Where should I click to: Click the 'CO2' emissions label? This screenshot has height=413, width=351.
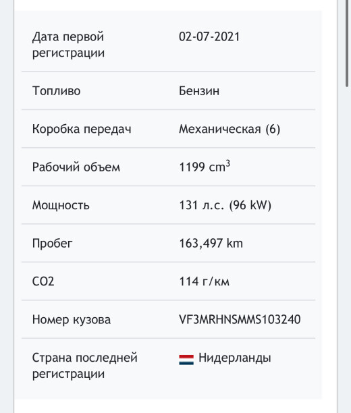[43, 281]
